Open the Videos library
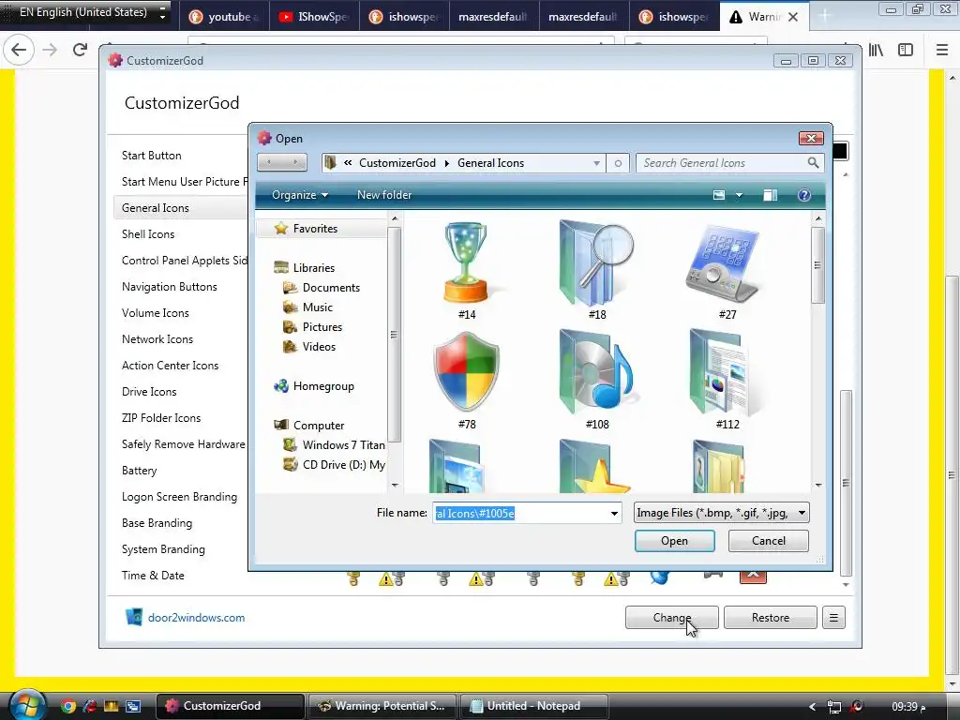 tap(319, 347)
